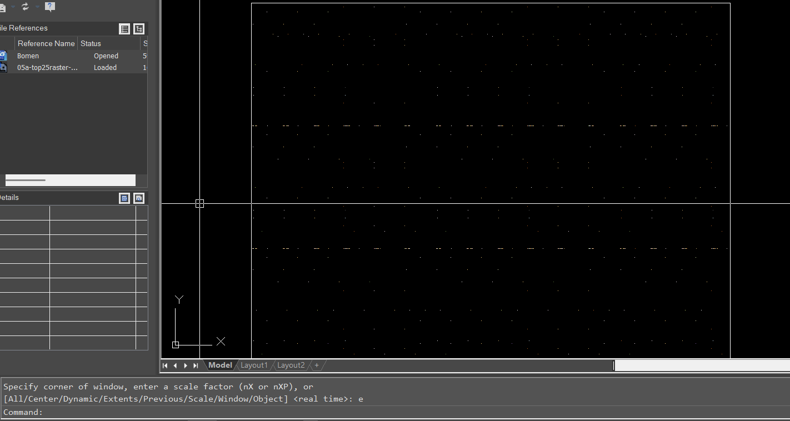
Task: Jump to the last layout tab arrow
Action: (196, 365)
